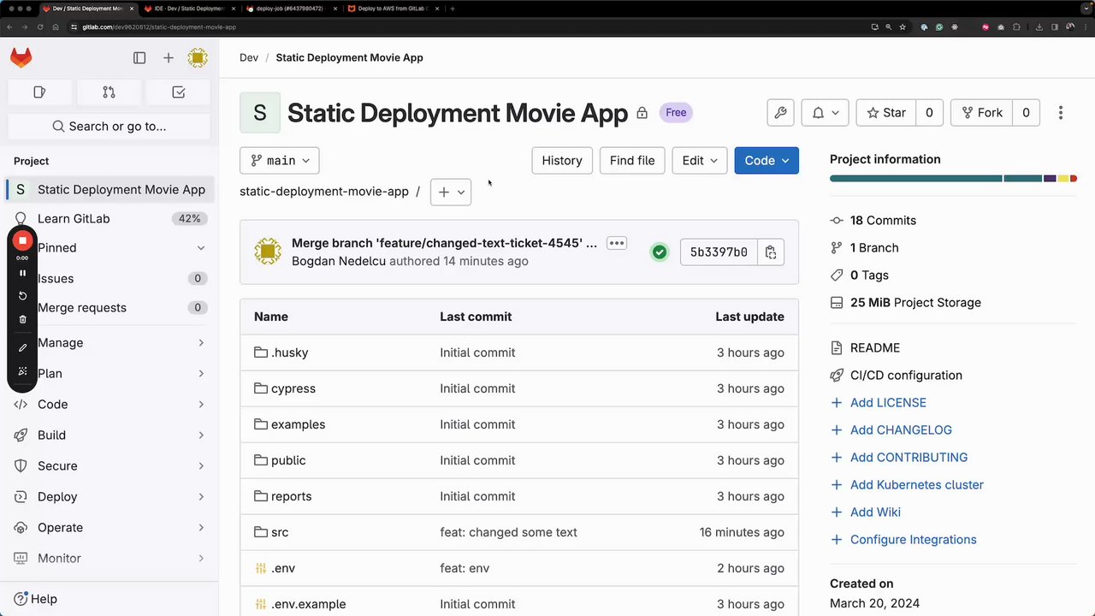Viewport: 1095px width, 616px height.
Task: Copy the commit SHA with the clipboard icon
Action: click(771, 252)
